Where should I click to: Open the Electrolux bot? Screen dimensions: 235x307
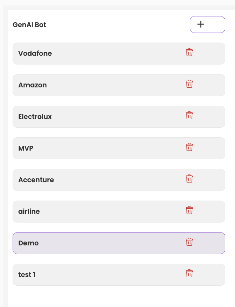pos(97,117)
